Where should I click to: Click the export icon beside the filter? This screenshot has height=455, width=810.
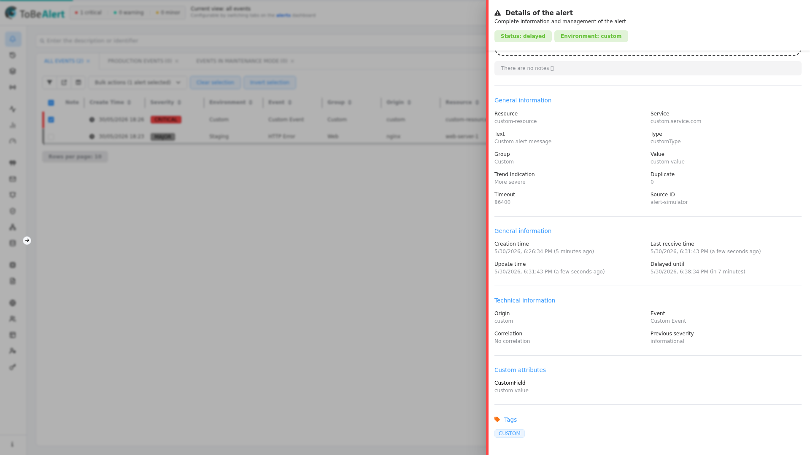click(64, 83)
